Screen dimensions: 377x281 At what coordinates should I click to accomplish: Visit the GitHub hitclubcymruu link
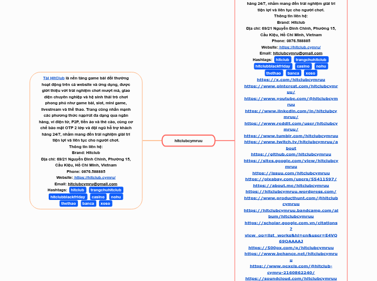[291, 154]
